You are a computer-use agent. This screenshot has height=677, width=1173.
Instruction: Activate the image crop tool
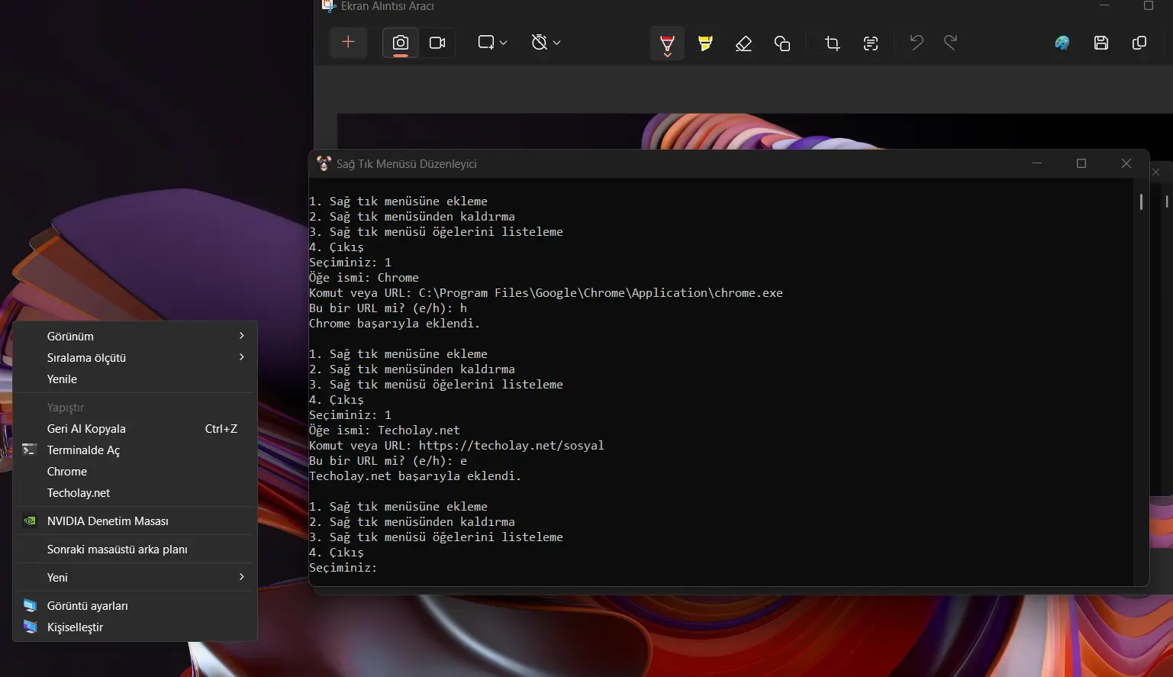tap(833, 44)
